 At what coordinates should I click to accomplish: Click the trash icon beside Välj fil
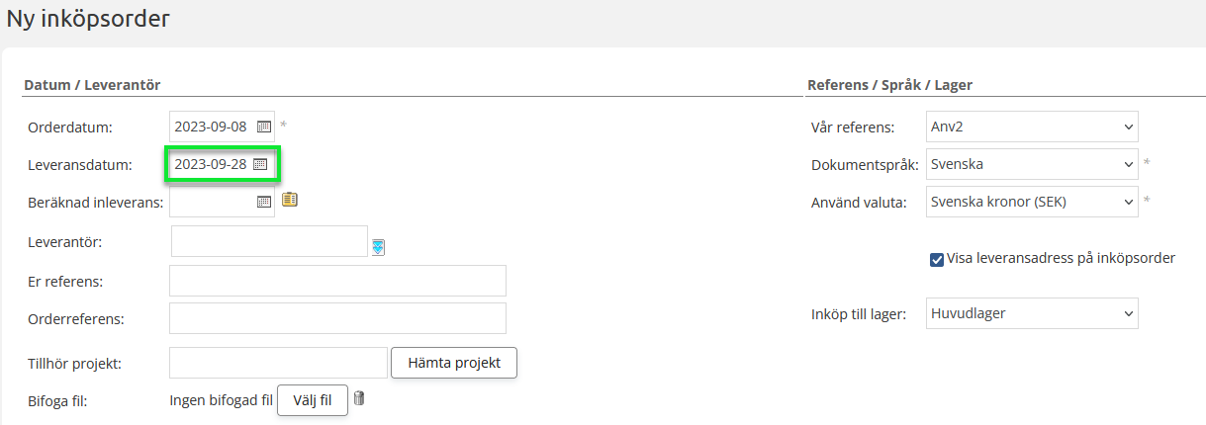359,398
